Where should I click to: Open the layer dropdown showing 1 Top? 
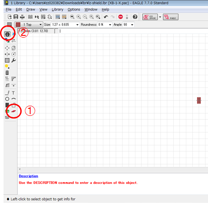point(29,24)
